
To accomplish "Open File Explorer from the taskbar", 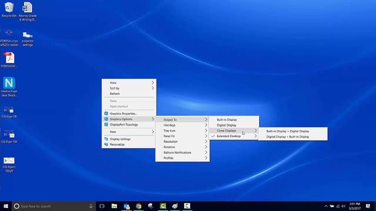I will coord(115,206).
